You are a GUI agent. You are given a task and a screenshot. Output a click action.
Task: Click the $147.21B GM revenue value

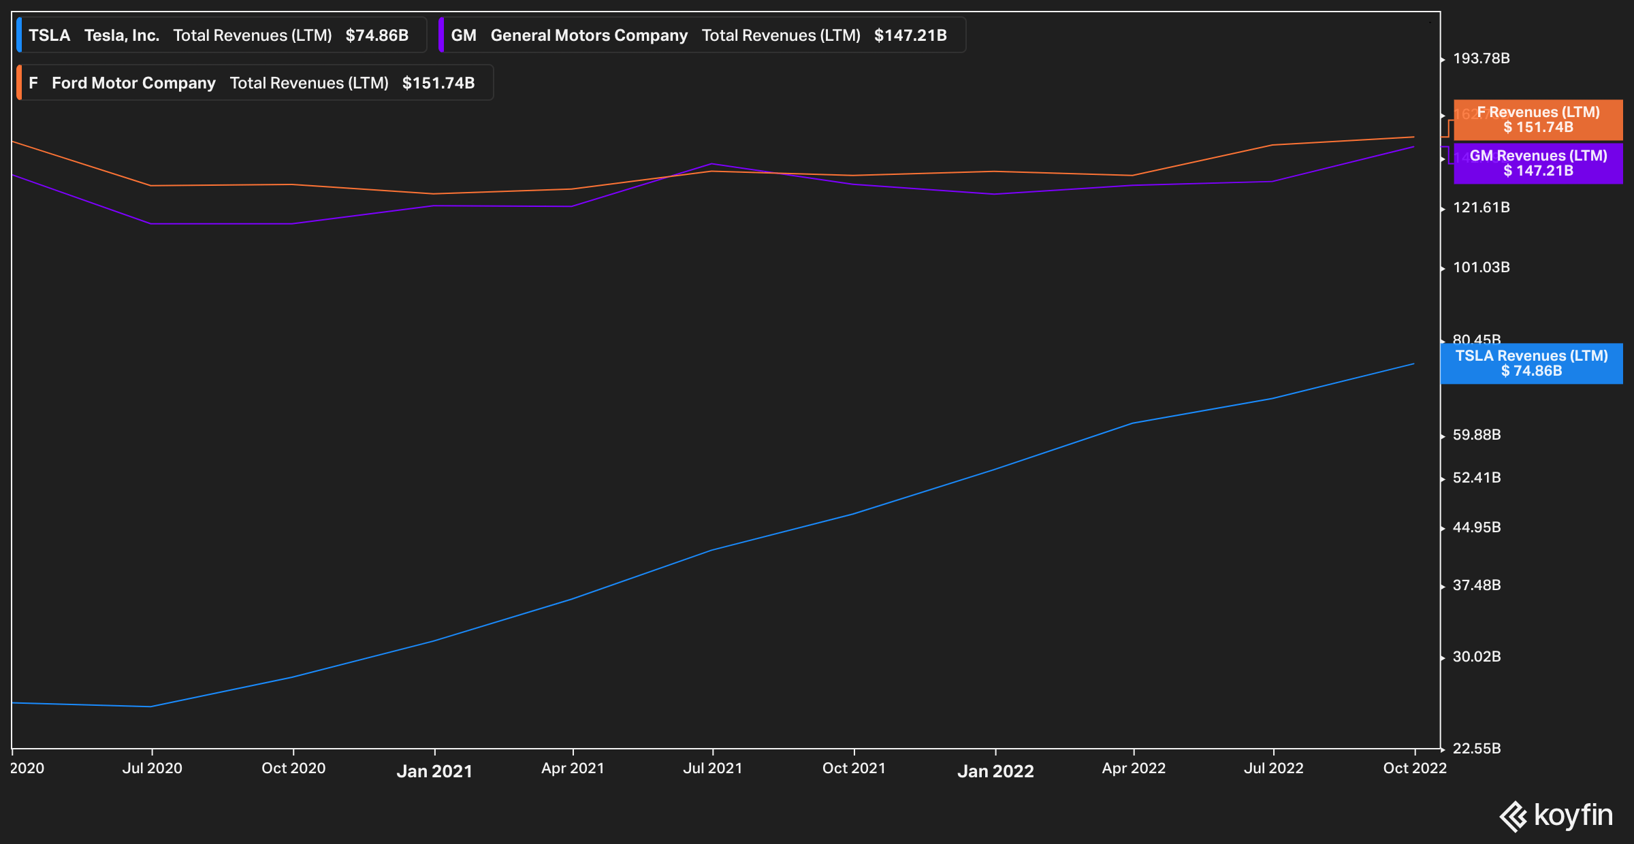[x=910, y=35]
